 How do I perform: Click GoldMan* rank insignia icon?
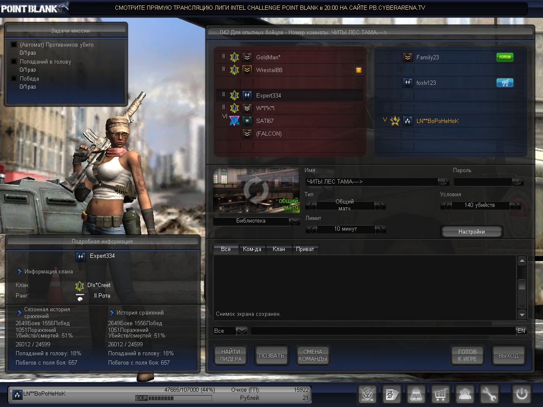(247, 57)
